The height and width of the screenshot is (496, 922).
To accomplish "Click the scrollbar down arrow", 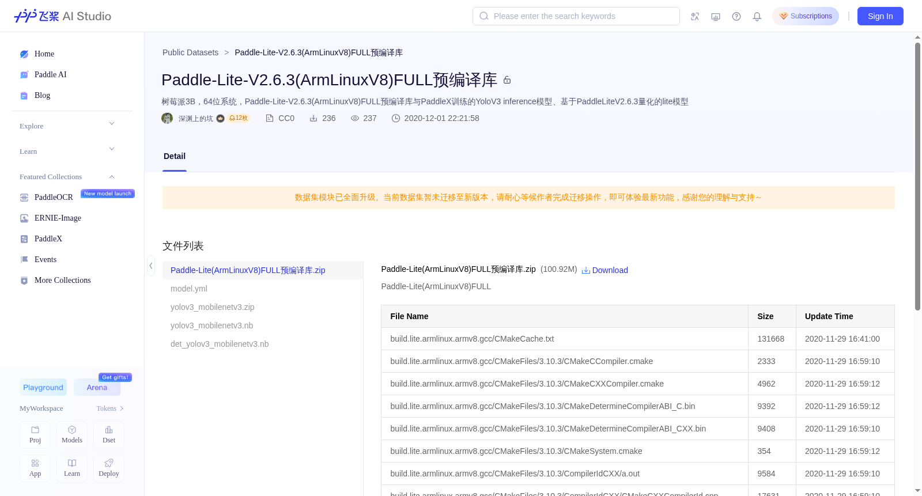I will click(917, 491).
